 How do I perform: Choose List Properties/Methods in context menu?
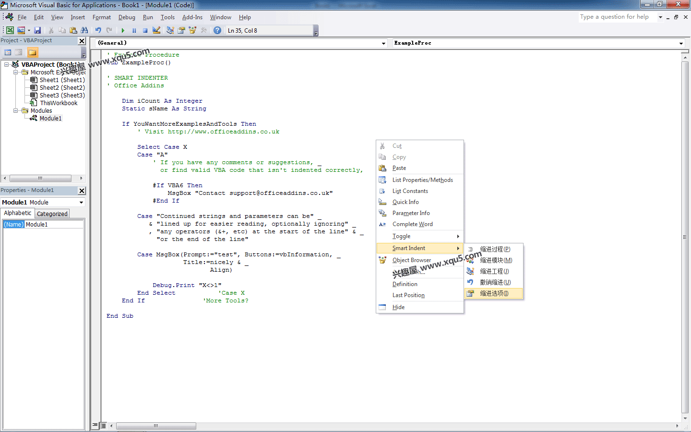click(420, 180)
